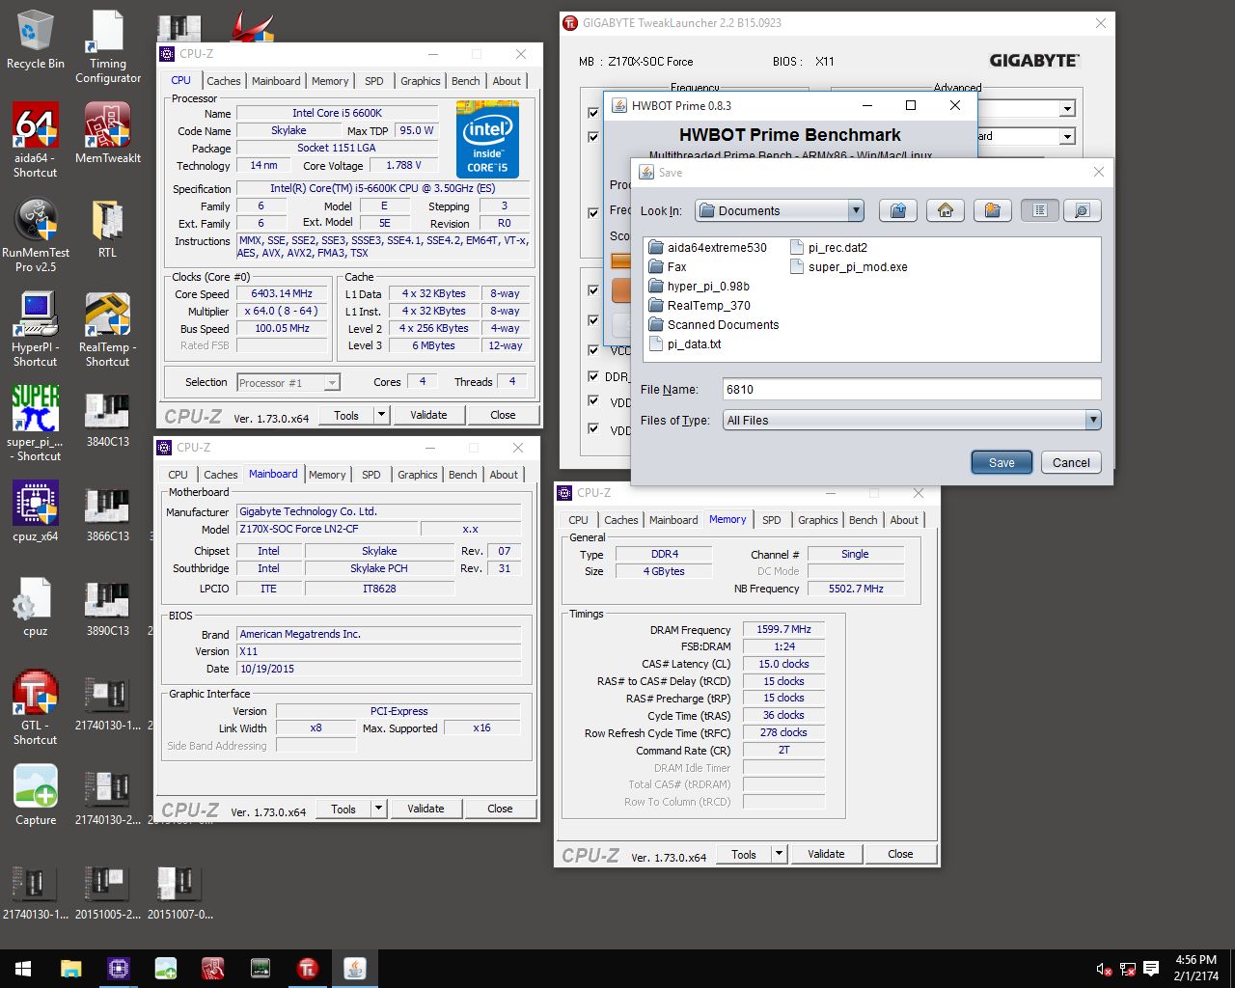
Task: Select Capture desktop icon
Action: pyautogui.click(x=36, y=795)
